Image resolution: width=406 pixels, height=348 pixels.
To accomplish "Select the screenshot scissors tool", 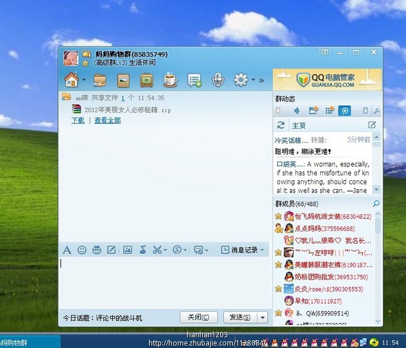I will (x=157, y=250).
